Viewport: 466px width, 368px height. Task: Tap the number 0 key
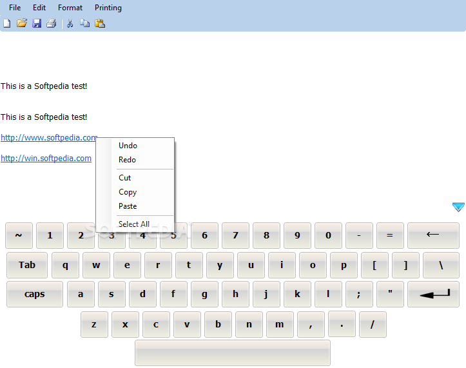pyautogui.click(x=328, y=235)
